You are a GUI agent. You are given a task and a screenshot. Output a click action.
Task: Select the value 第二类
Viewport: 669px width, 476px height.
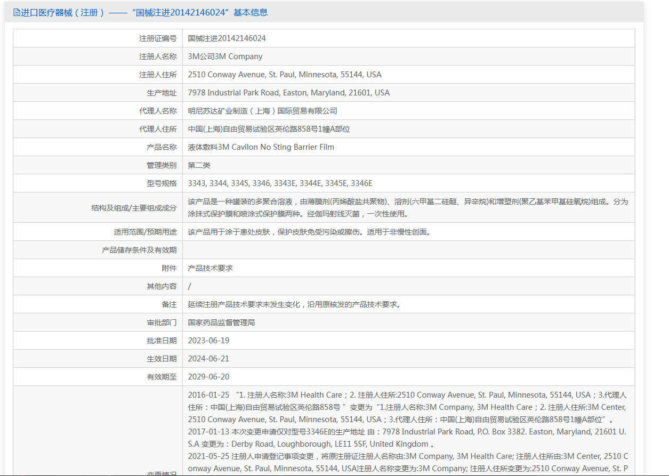pos(199,165)
